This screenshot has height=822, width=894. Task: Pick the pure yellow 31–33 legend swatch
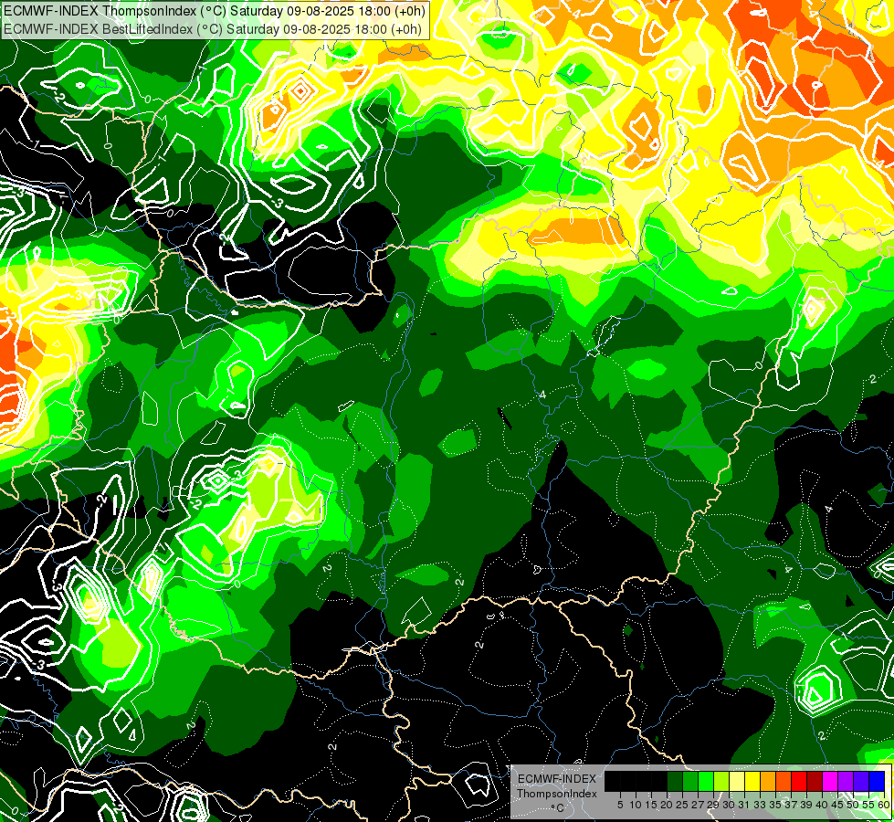coord(752,781)
